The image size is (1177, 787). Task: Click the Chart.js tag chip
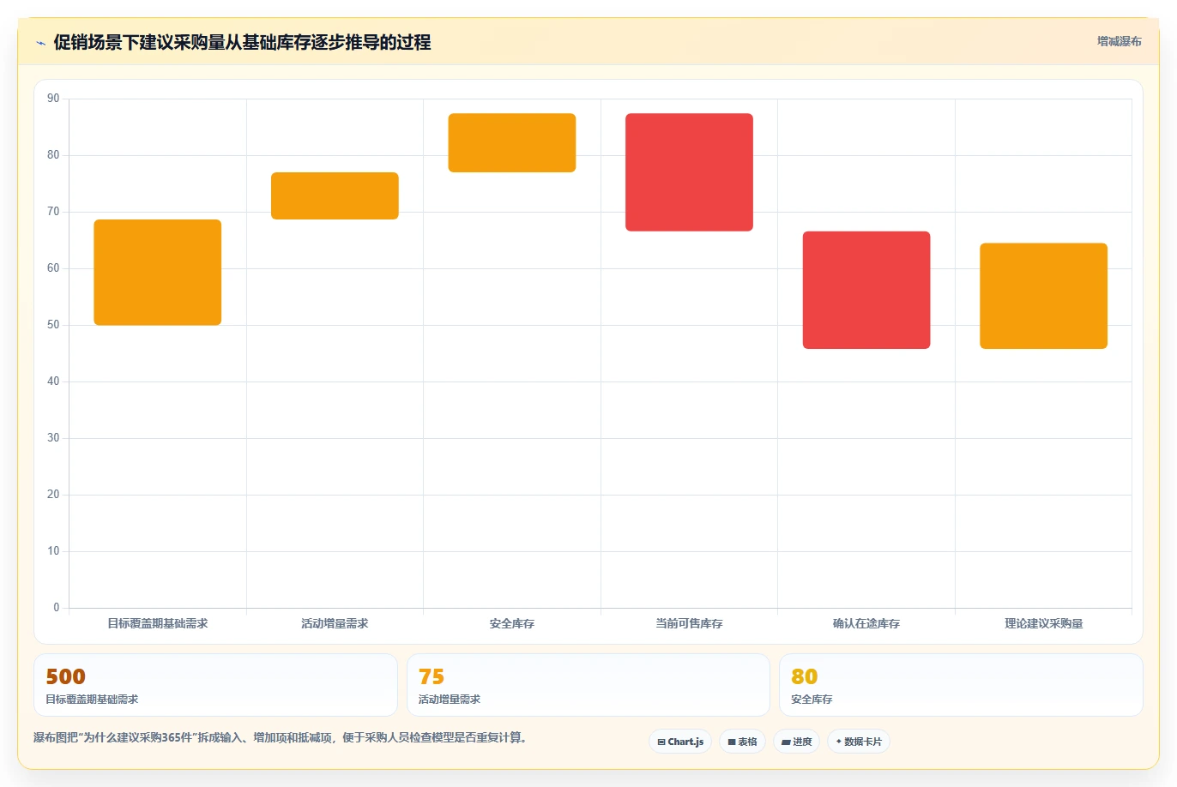click(680, 742)
